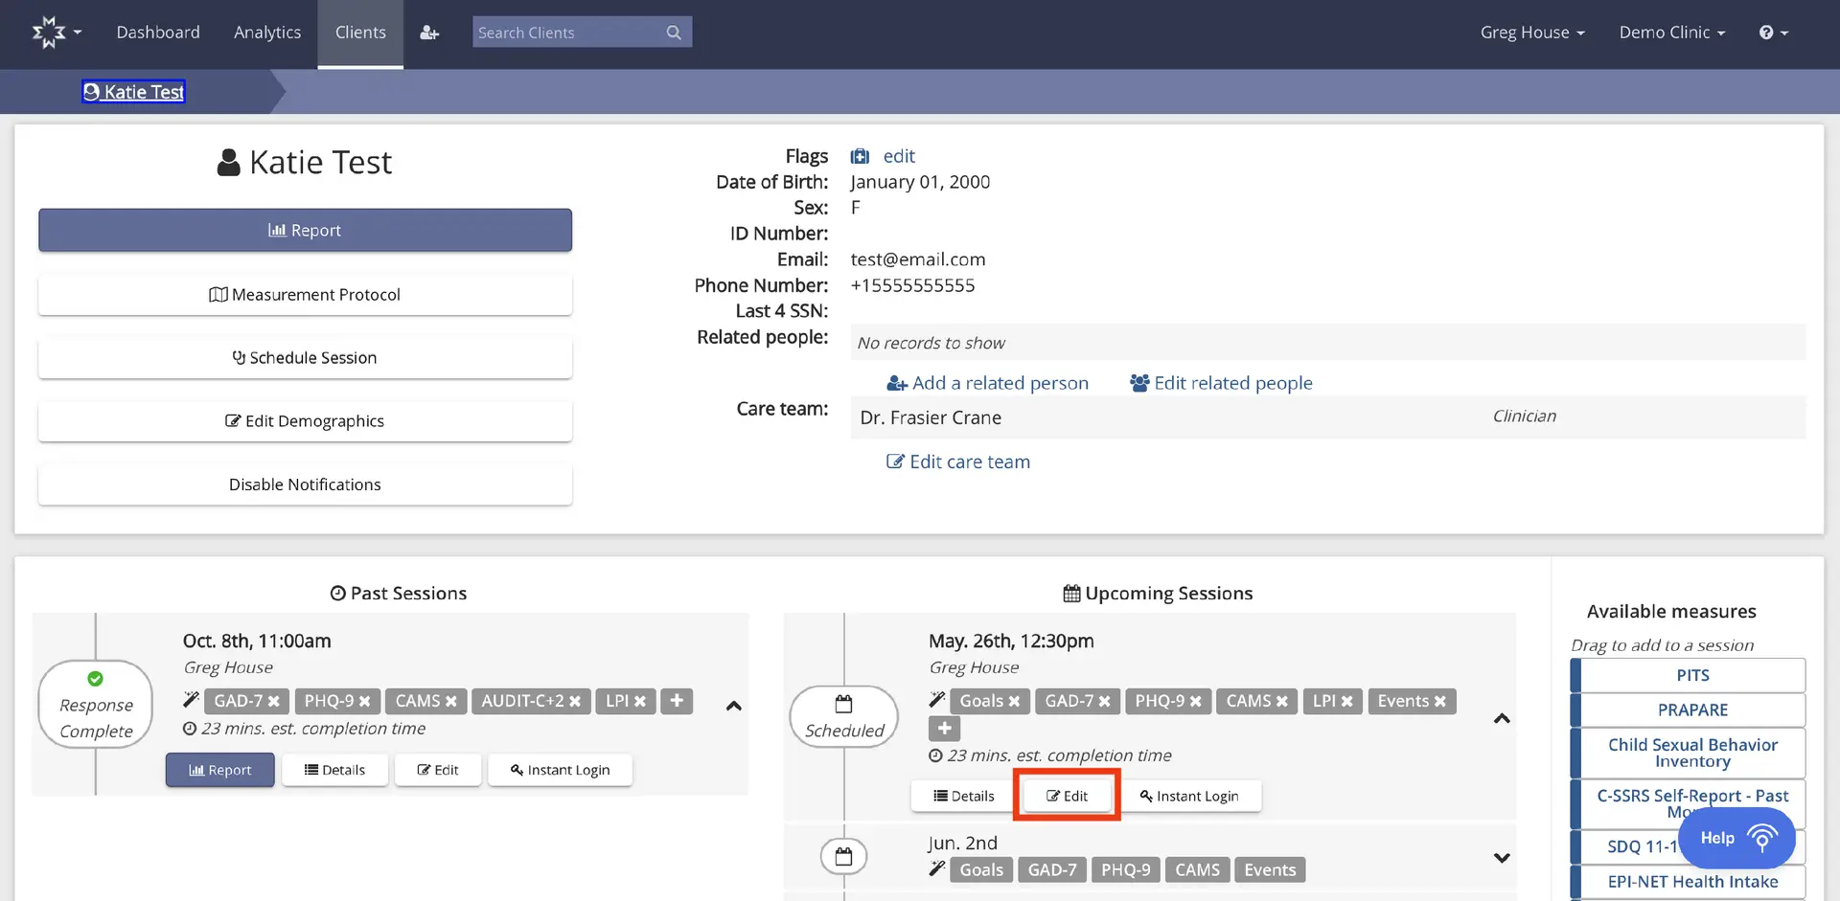The height and width of the screenshot is (901, 1840).
Task: Click the add new client icon in navbar
Action: point(428,32)
